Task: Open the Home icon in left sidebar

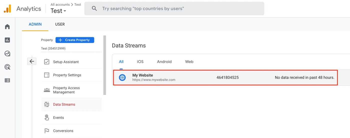Action: point(7,27)
